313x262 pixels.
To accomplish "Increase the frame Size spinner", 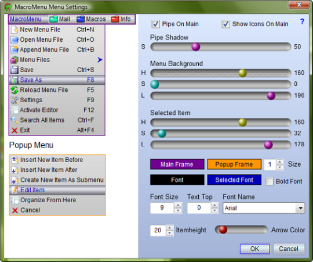I will coord(279,162).
